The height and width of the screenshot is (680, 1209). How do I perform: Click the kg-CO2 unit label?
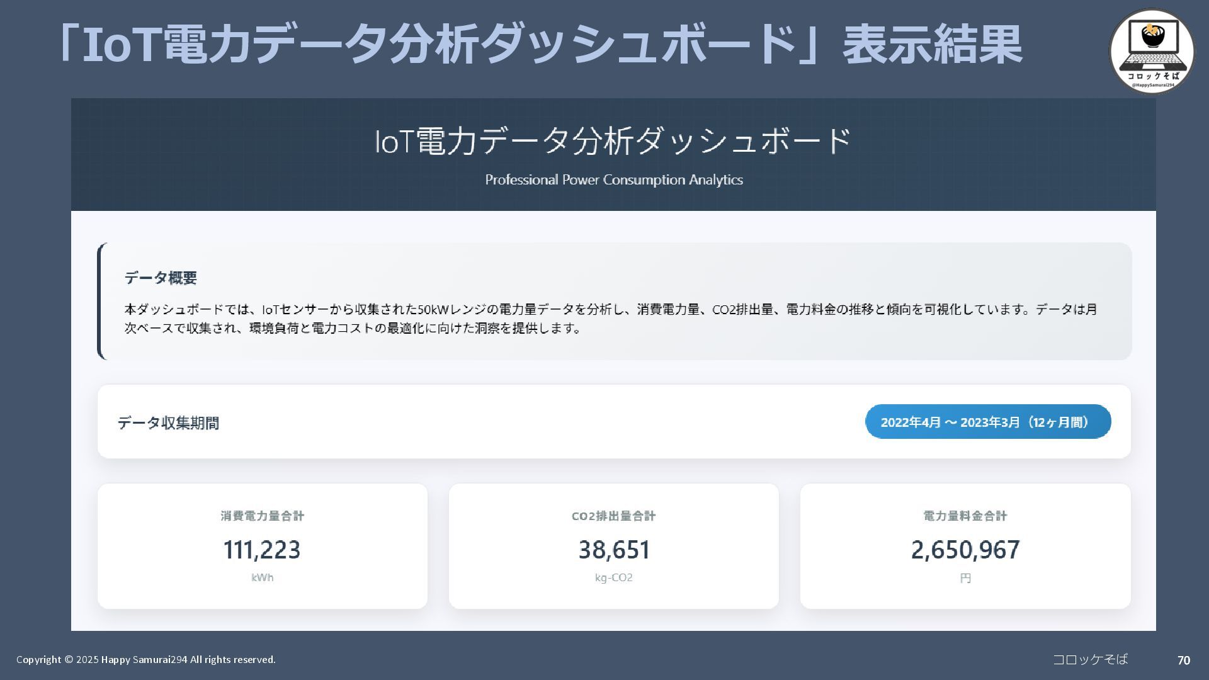(613, 578)
